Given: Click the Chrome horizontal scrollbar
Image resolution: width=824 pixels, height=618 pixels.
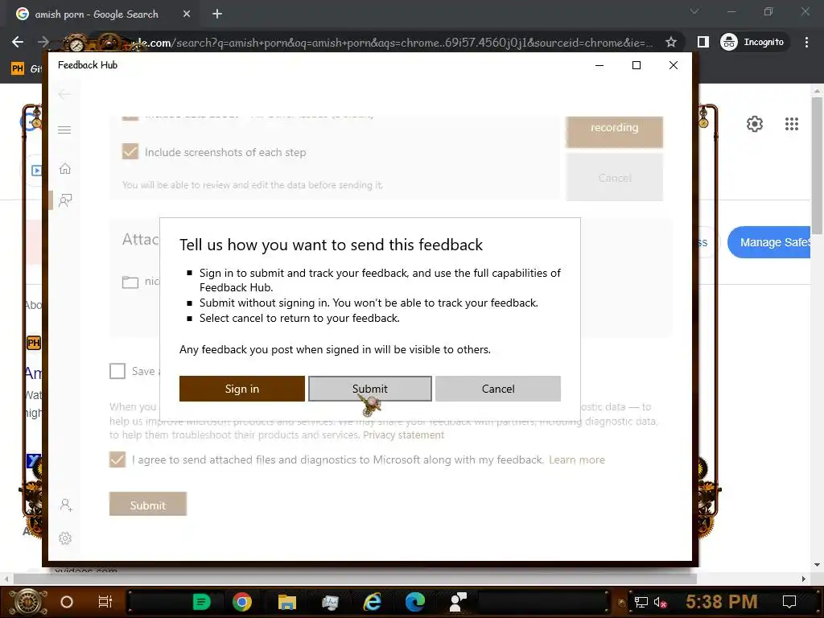Looking at the screenshot, I should click(x=355, y=579).
